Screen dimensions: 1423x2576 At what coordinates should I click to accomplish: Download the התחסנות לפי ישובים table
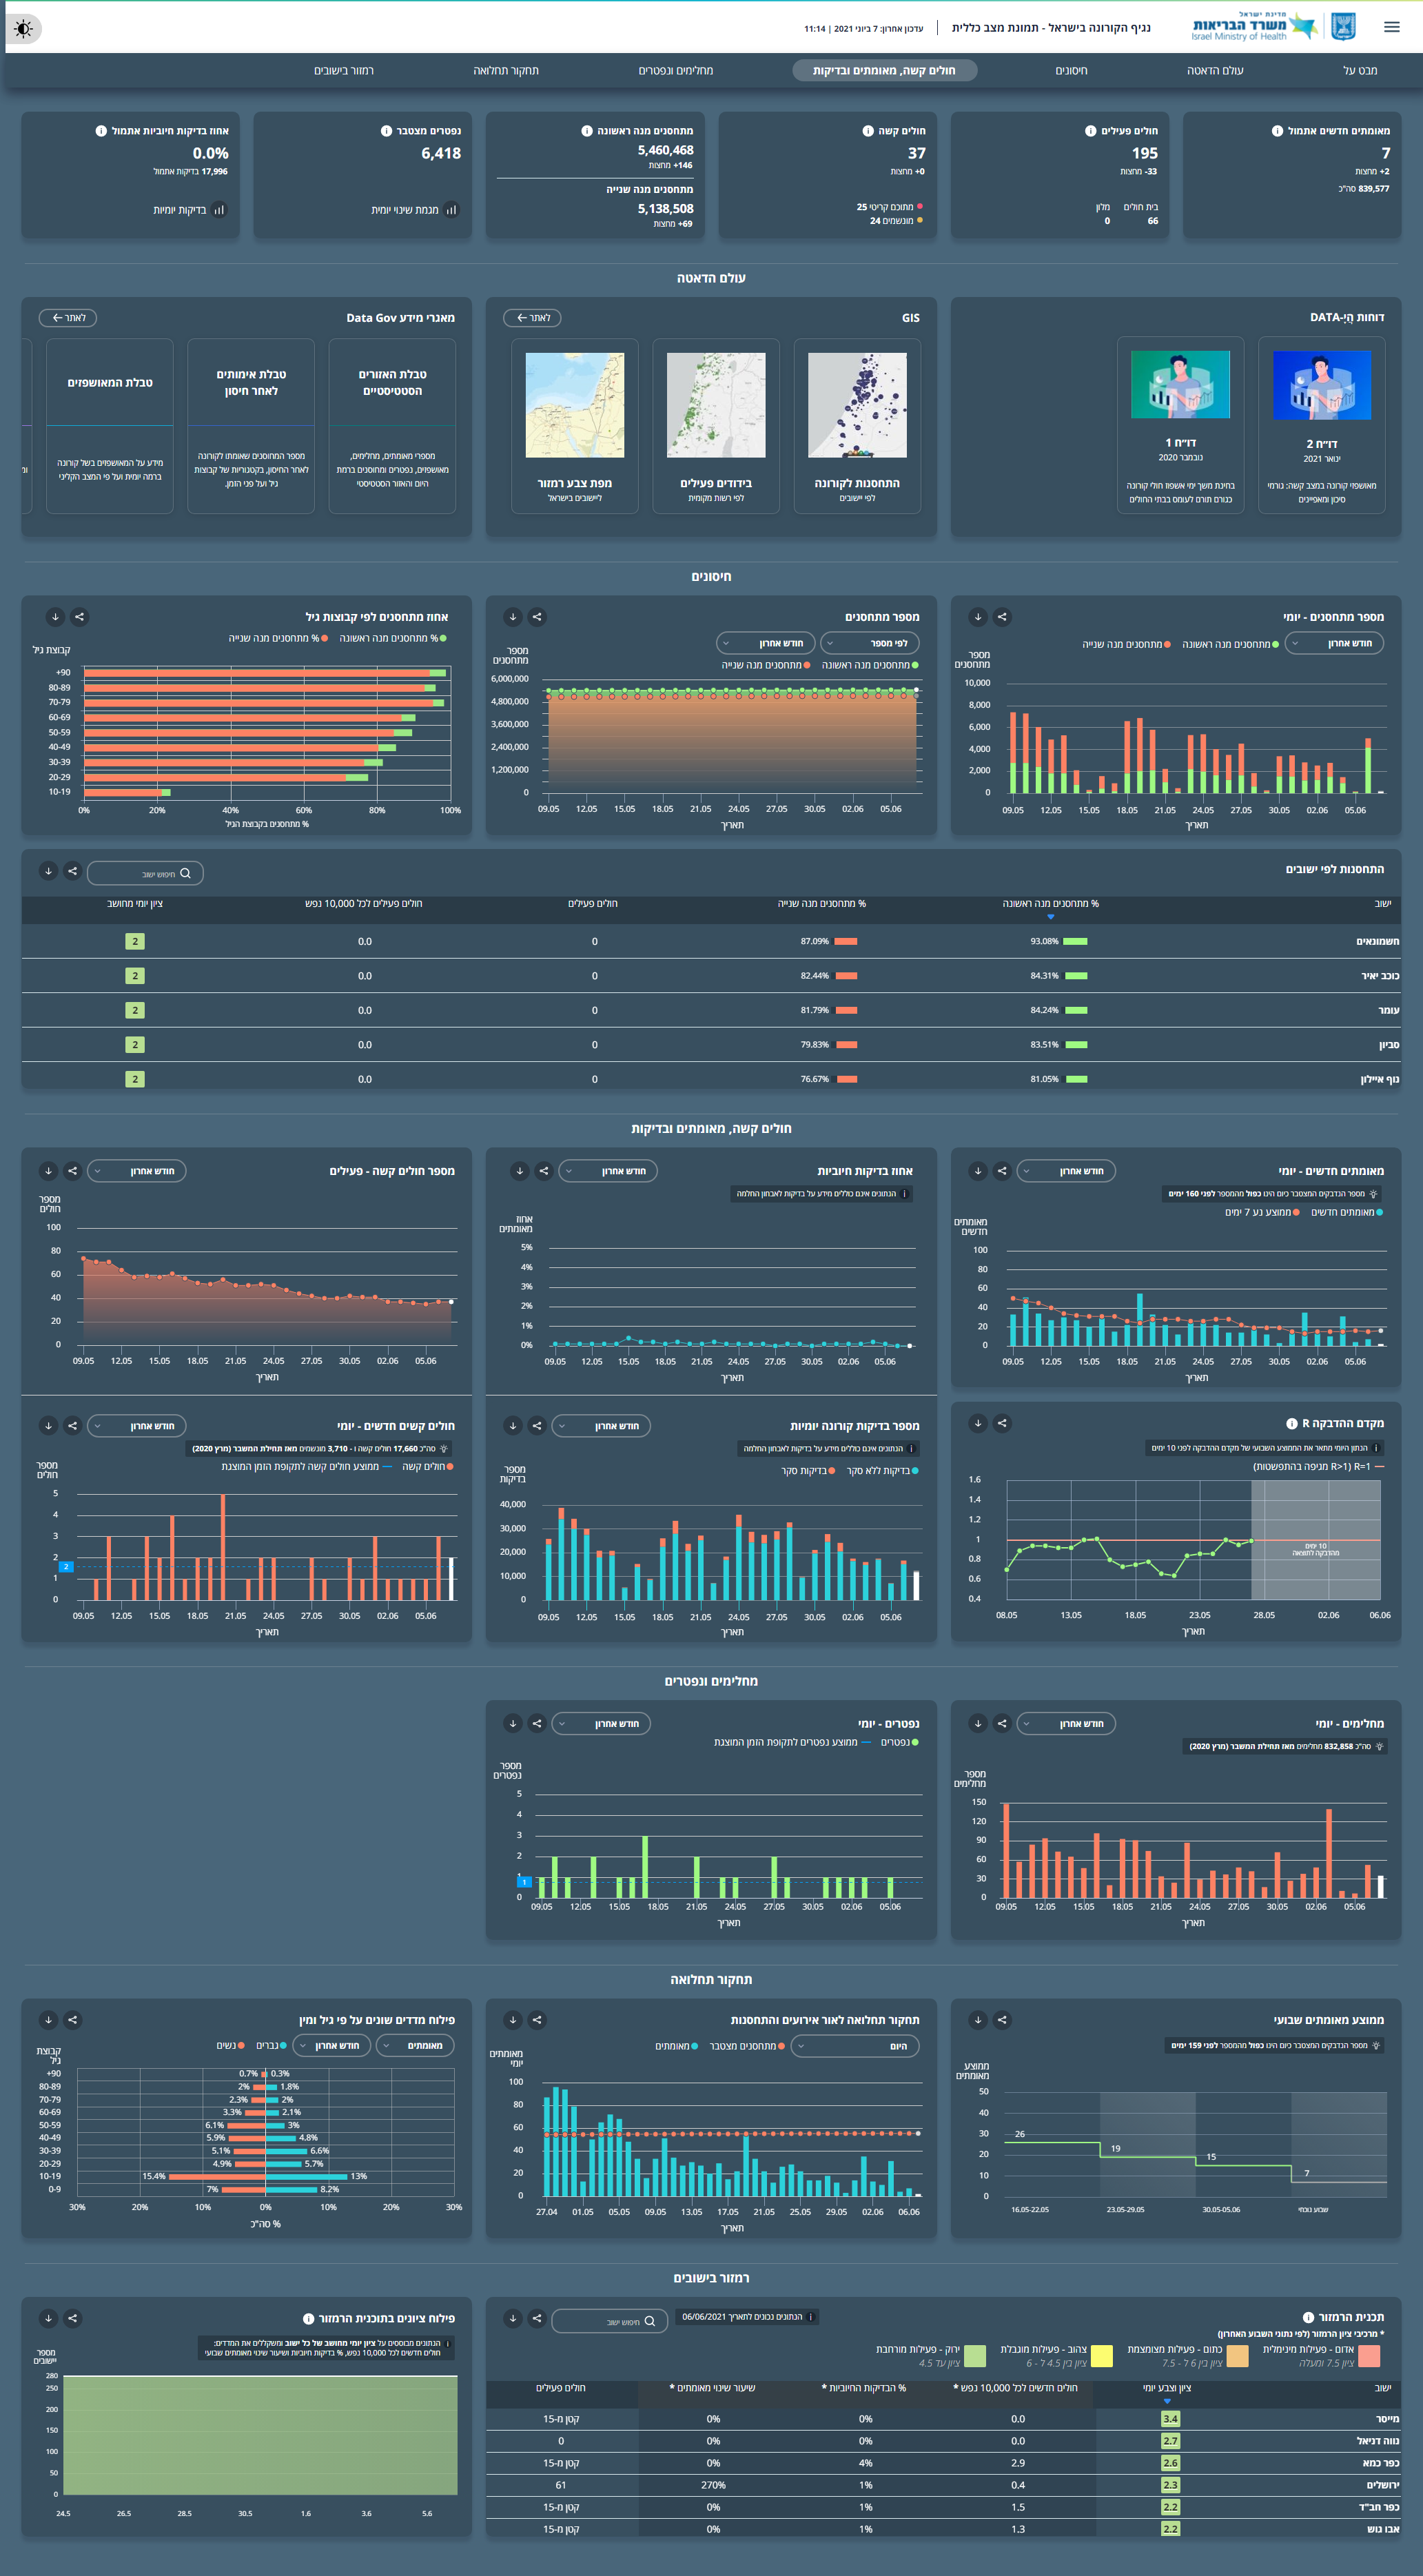pos(48,871)
